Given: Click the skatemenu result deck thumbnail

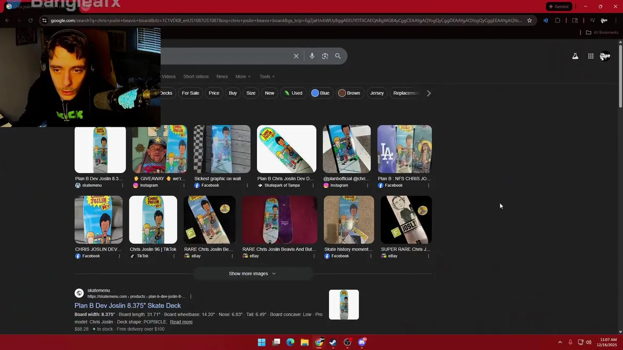Looking at the screenshot, I should tap(344, 305).
